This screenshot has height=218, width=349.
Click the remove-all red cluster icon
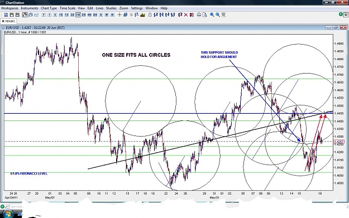point(192,15)
